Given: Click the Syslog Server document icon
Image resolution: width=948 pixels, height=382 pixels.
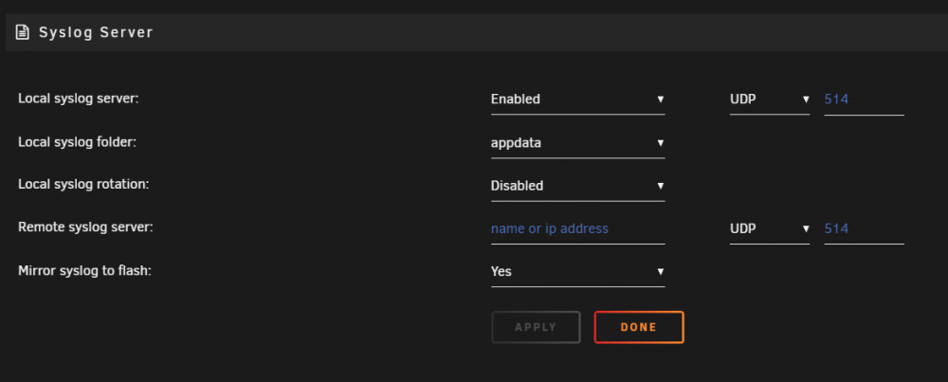Looking at the screenshot, I should click(x=23, y=32).
